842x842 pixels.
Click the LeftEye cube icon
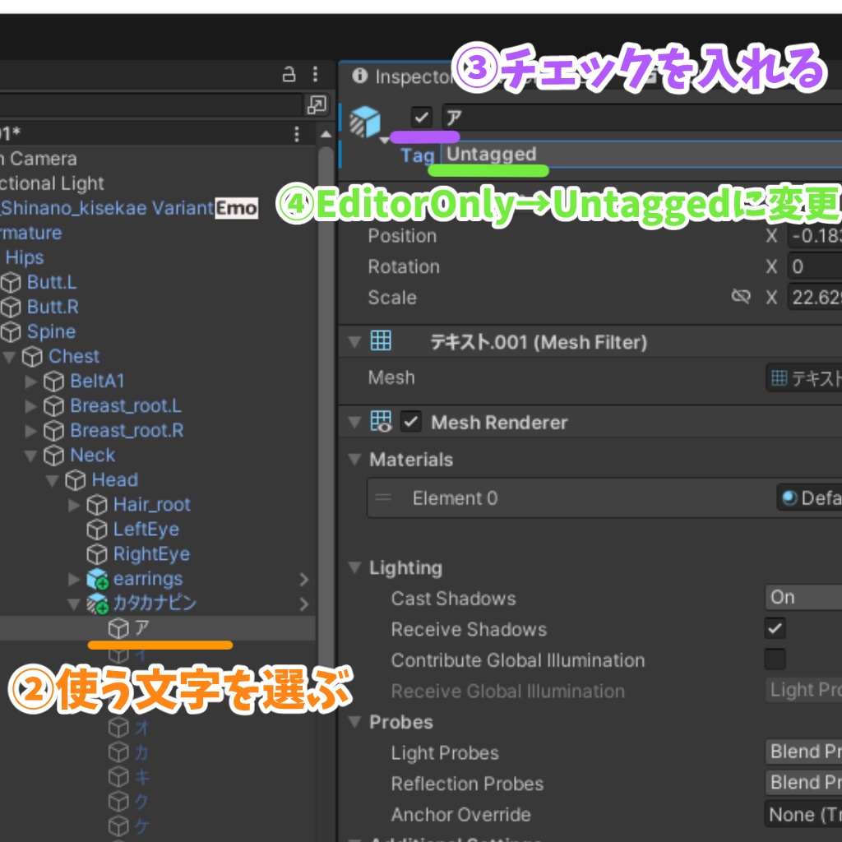[97, 530]
